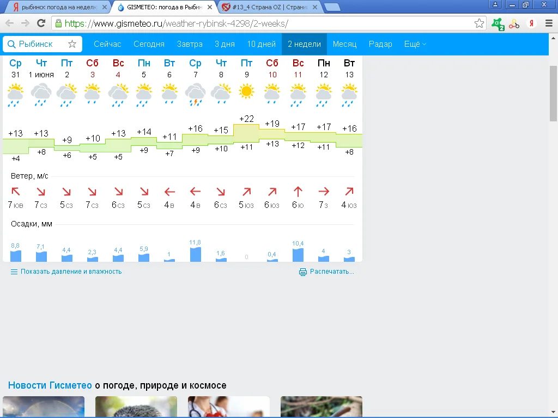This screenshot has width=558, height=418.
Task: Click the Рыбинск city search field
Action: 43,44
